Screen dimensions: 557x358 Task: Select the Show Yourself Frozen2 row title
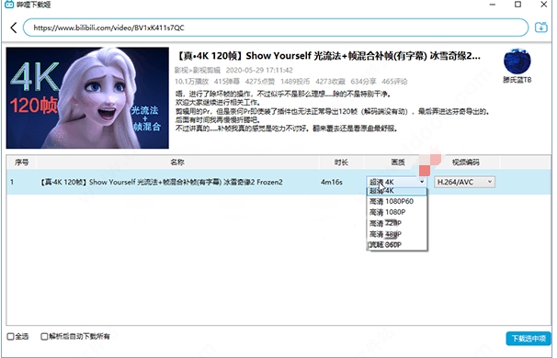click(161, 182)
